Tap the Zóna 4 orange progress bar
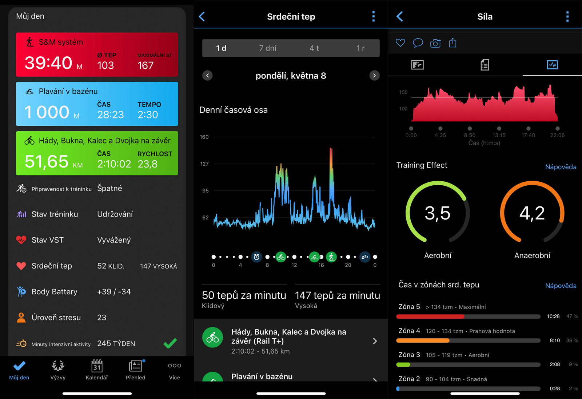 [468, 340]
